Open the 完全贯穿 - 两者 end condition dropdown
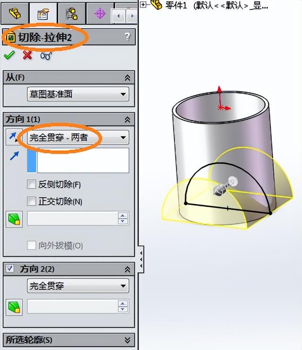The width and height of the screenshot is (302, 350). 78,137
